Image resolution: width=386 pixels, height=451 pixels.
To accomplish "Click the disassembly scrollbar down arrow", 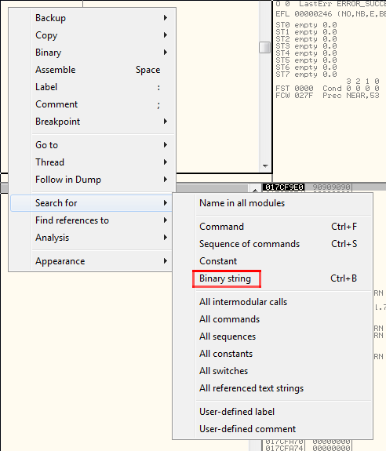I will tap(265, 166).
